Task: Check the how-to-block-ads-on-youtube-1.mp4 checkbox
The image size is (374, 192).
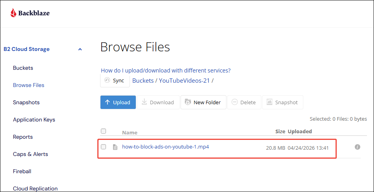Action: [104, 147]
